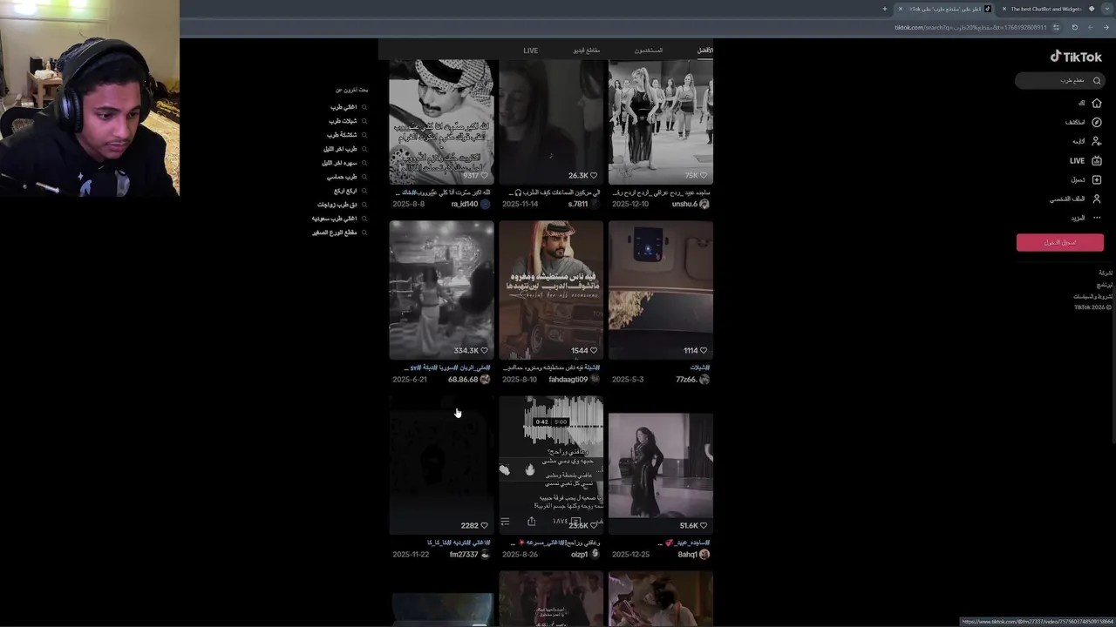Screen dimensions: 1116x627
Task: Click avatar of user fahdaagti09
Action: [x=595, y=379]
